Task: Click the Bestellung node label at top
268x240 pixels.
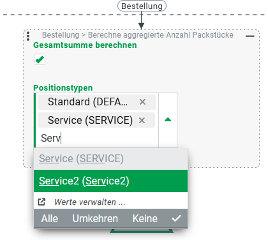Action: click(x=142, y=6)
